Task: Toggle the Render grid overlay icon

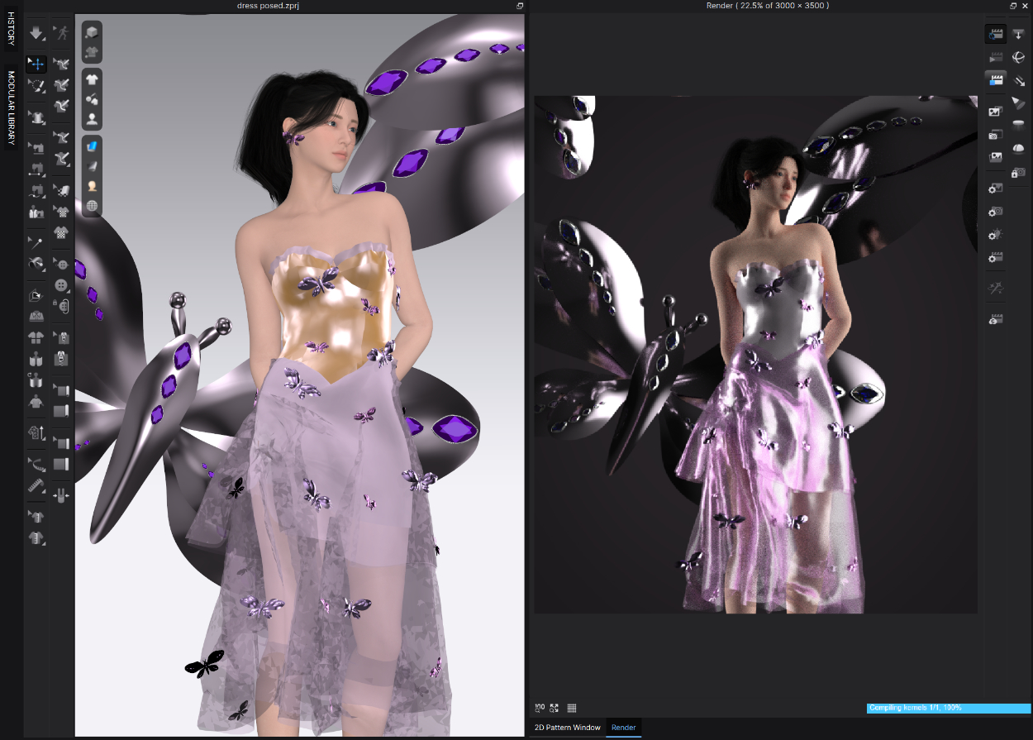Action: (572, 709)
